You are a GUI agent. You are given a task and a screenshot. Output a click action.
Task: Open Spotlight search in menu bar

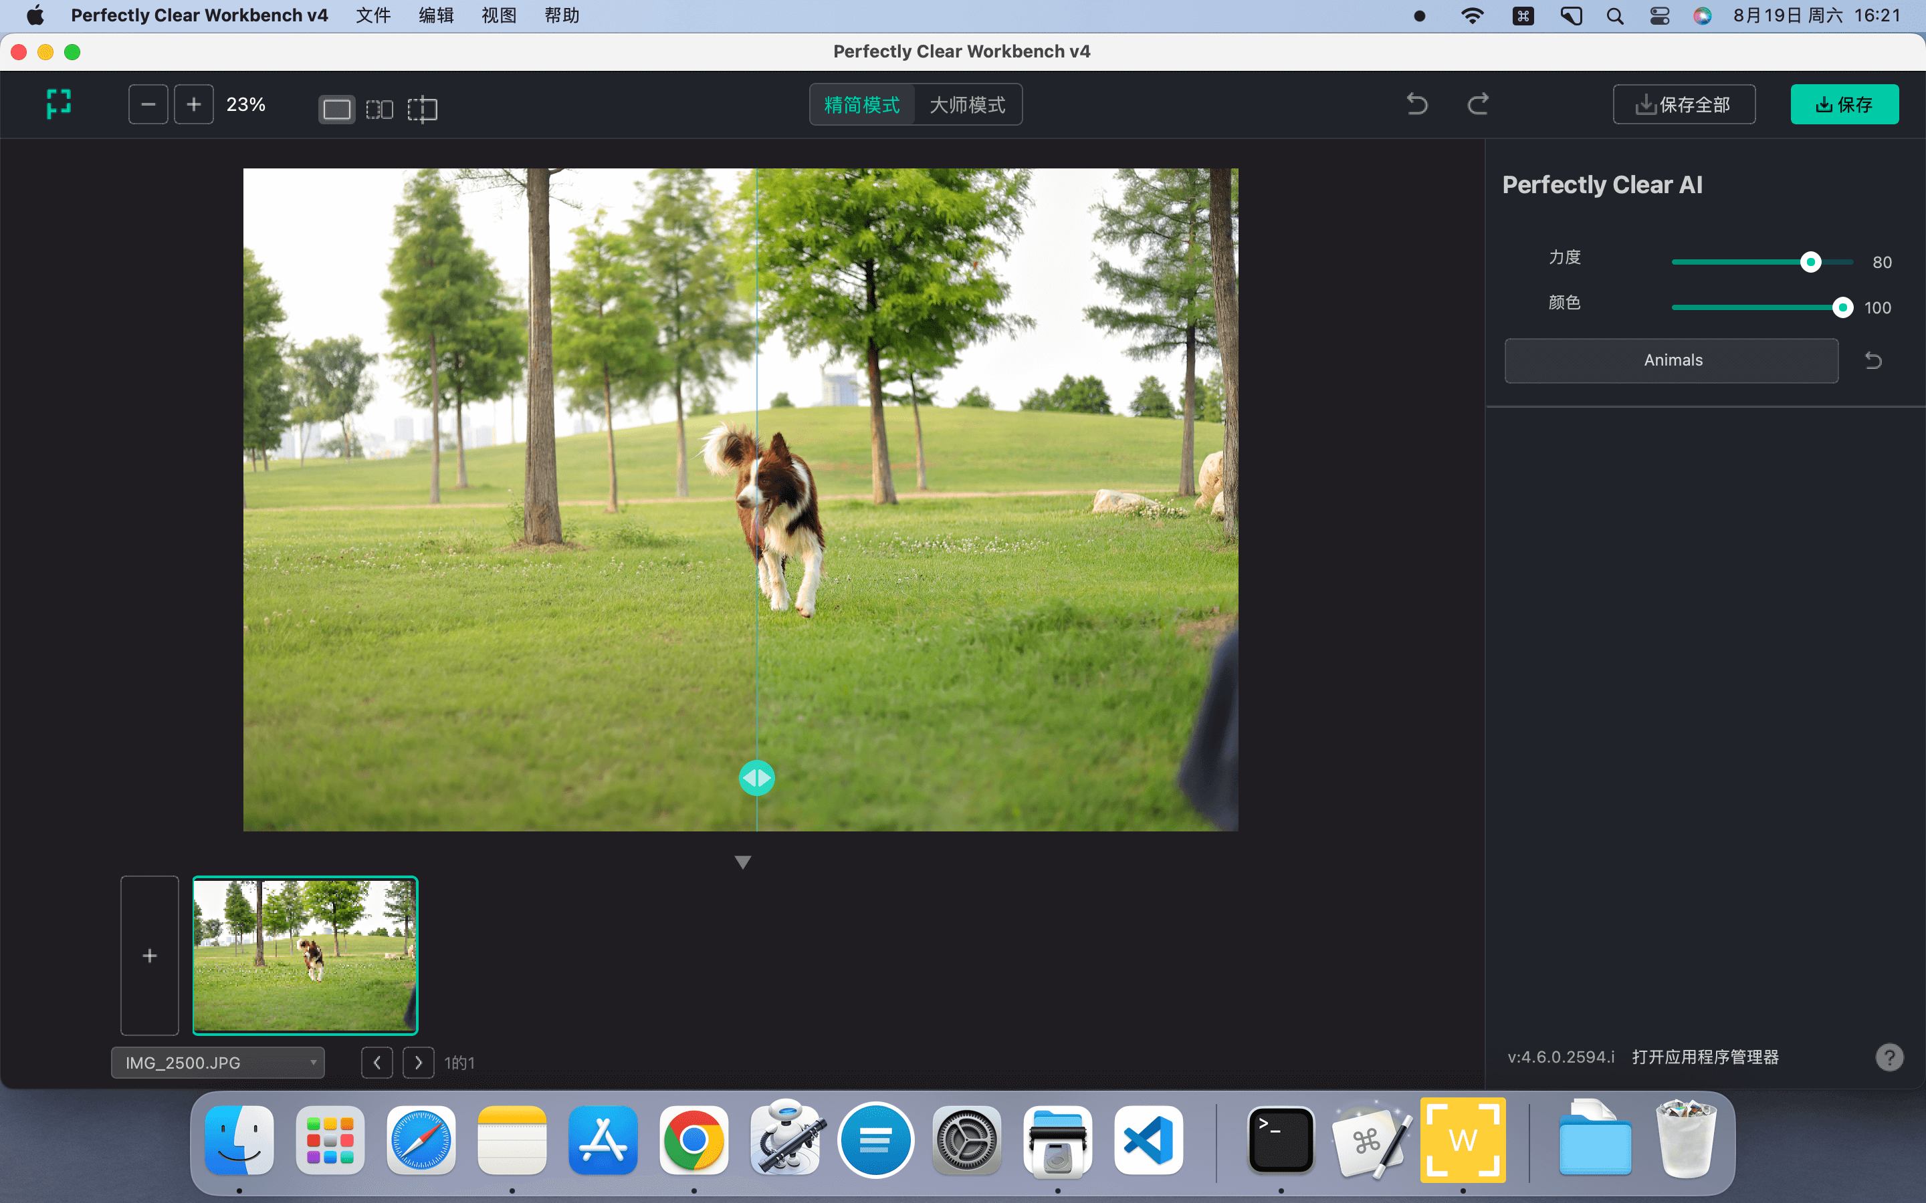[x=1615, y=16]
